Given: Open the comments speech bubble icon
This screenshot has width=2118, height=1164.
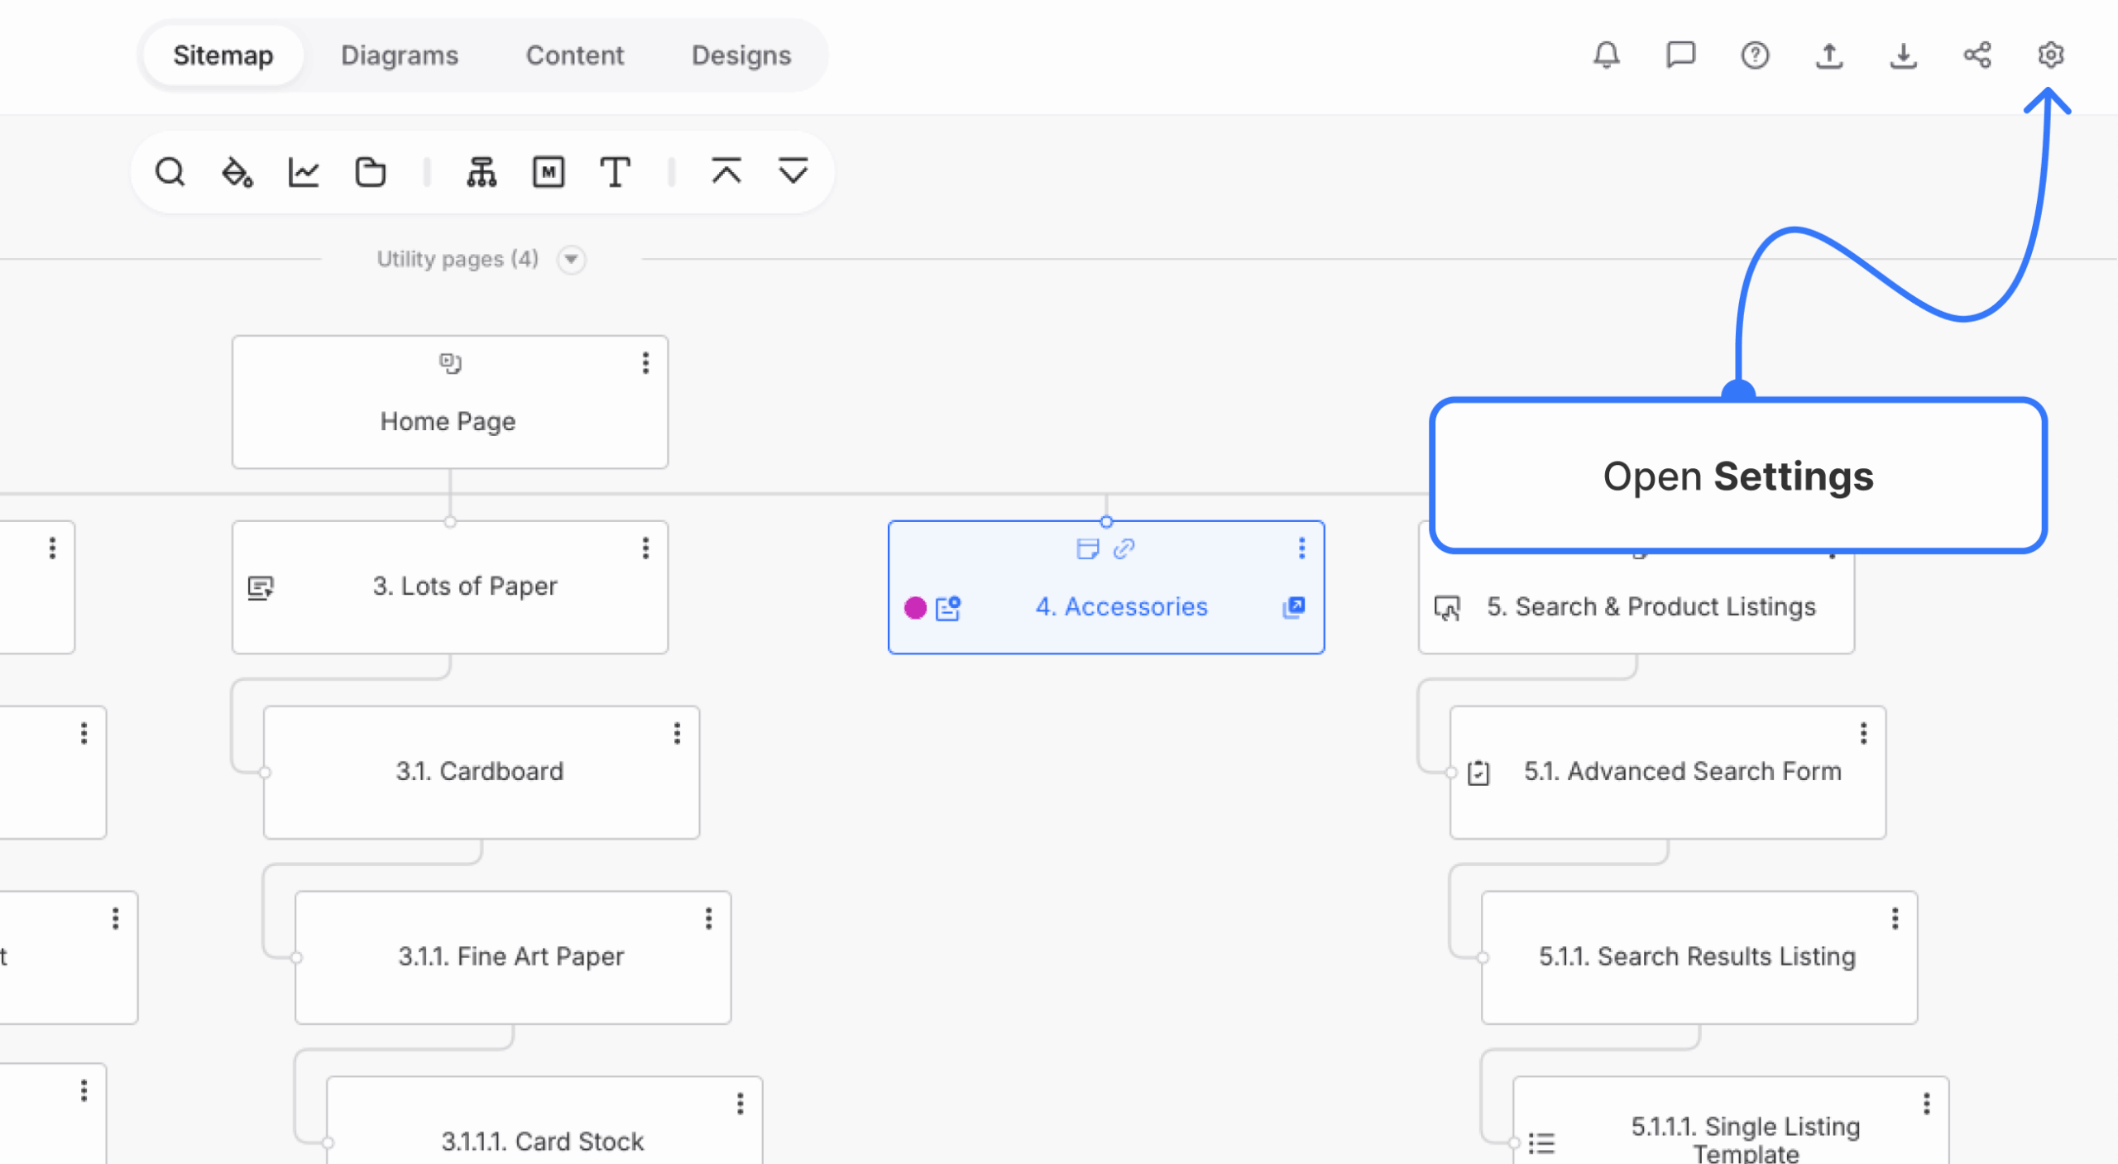Looking at the screenshot, I should click(1680, 55).
